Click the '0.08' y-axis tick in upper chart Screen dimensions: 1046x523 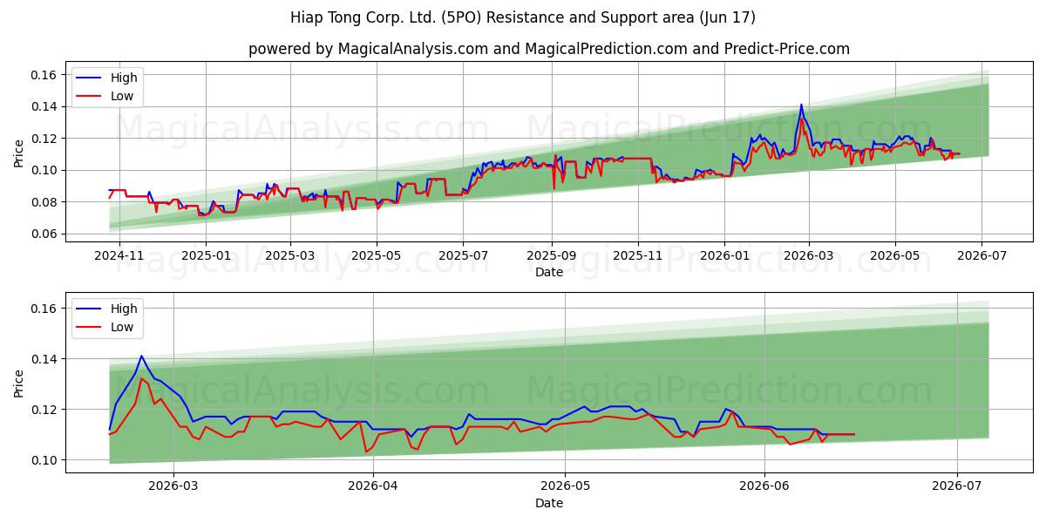tap(44, 202)
